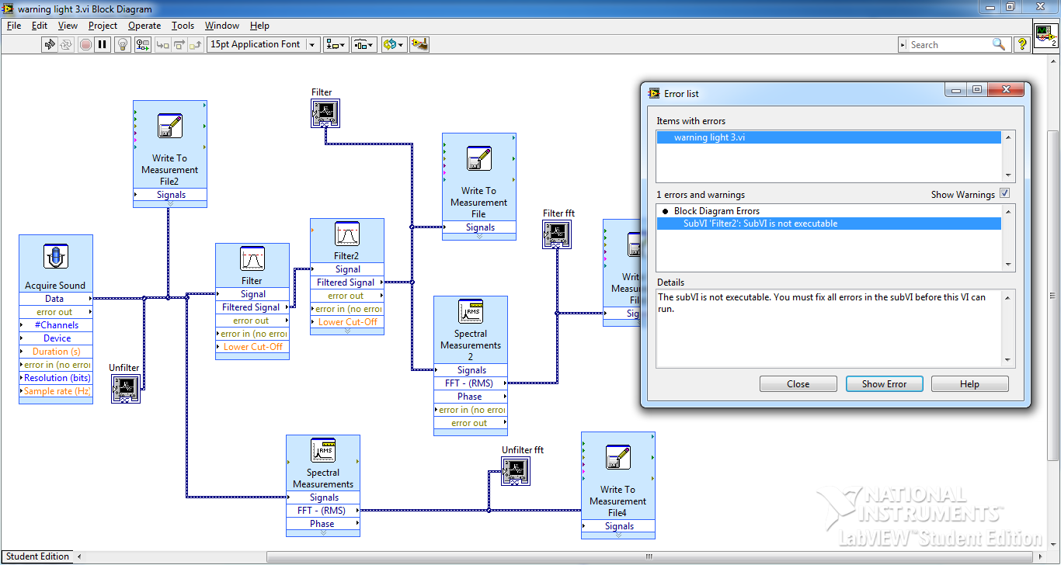Open the Reorder dropdown
The image size is (1061, 565).
pos(394,44)
